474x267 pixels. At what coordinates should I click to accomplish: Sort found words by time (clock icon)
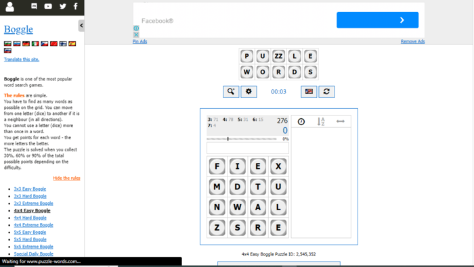301,122
